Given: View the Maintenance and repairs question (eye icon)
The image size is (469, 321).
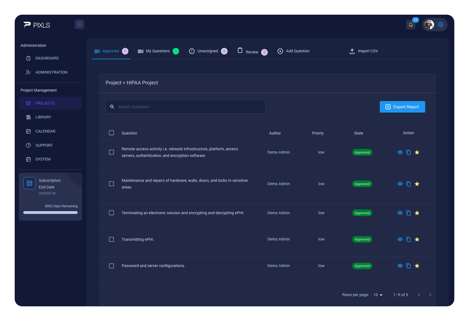Looking at the screenshot, I should (400, 184).
